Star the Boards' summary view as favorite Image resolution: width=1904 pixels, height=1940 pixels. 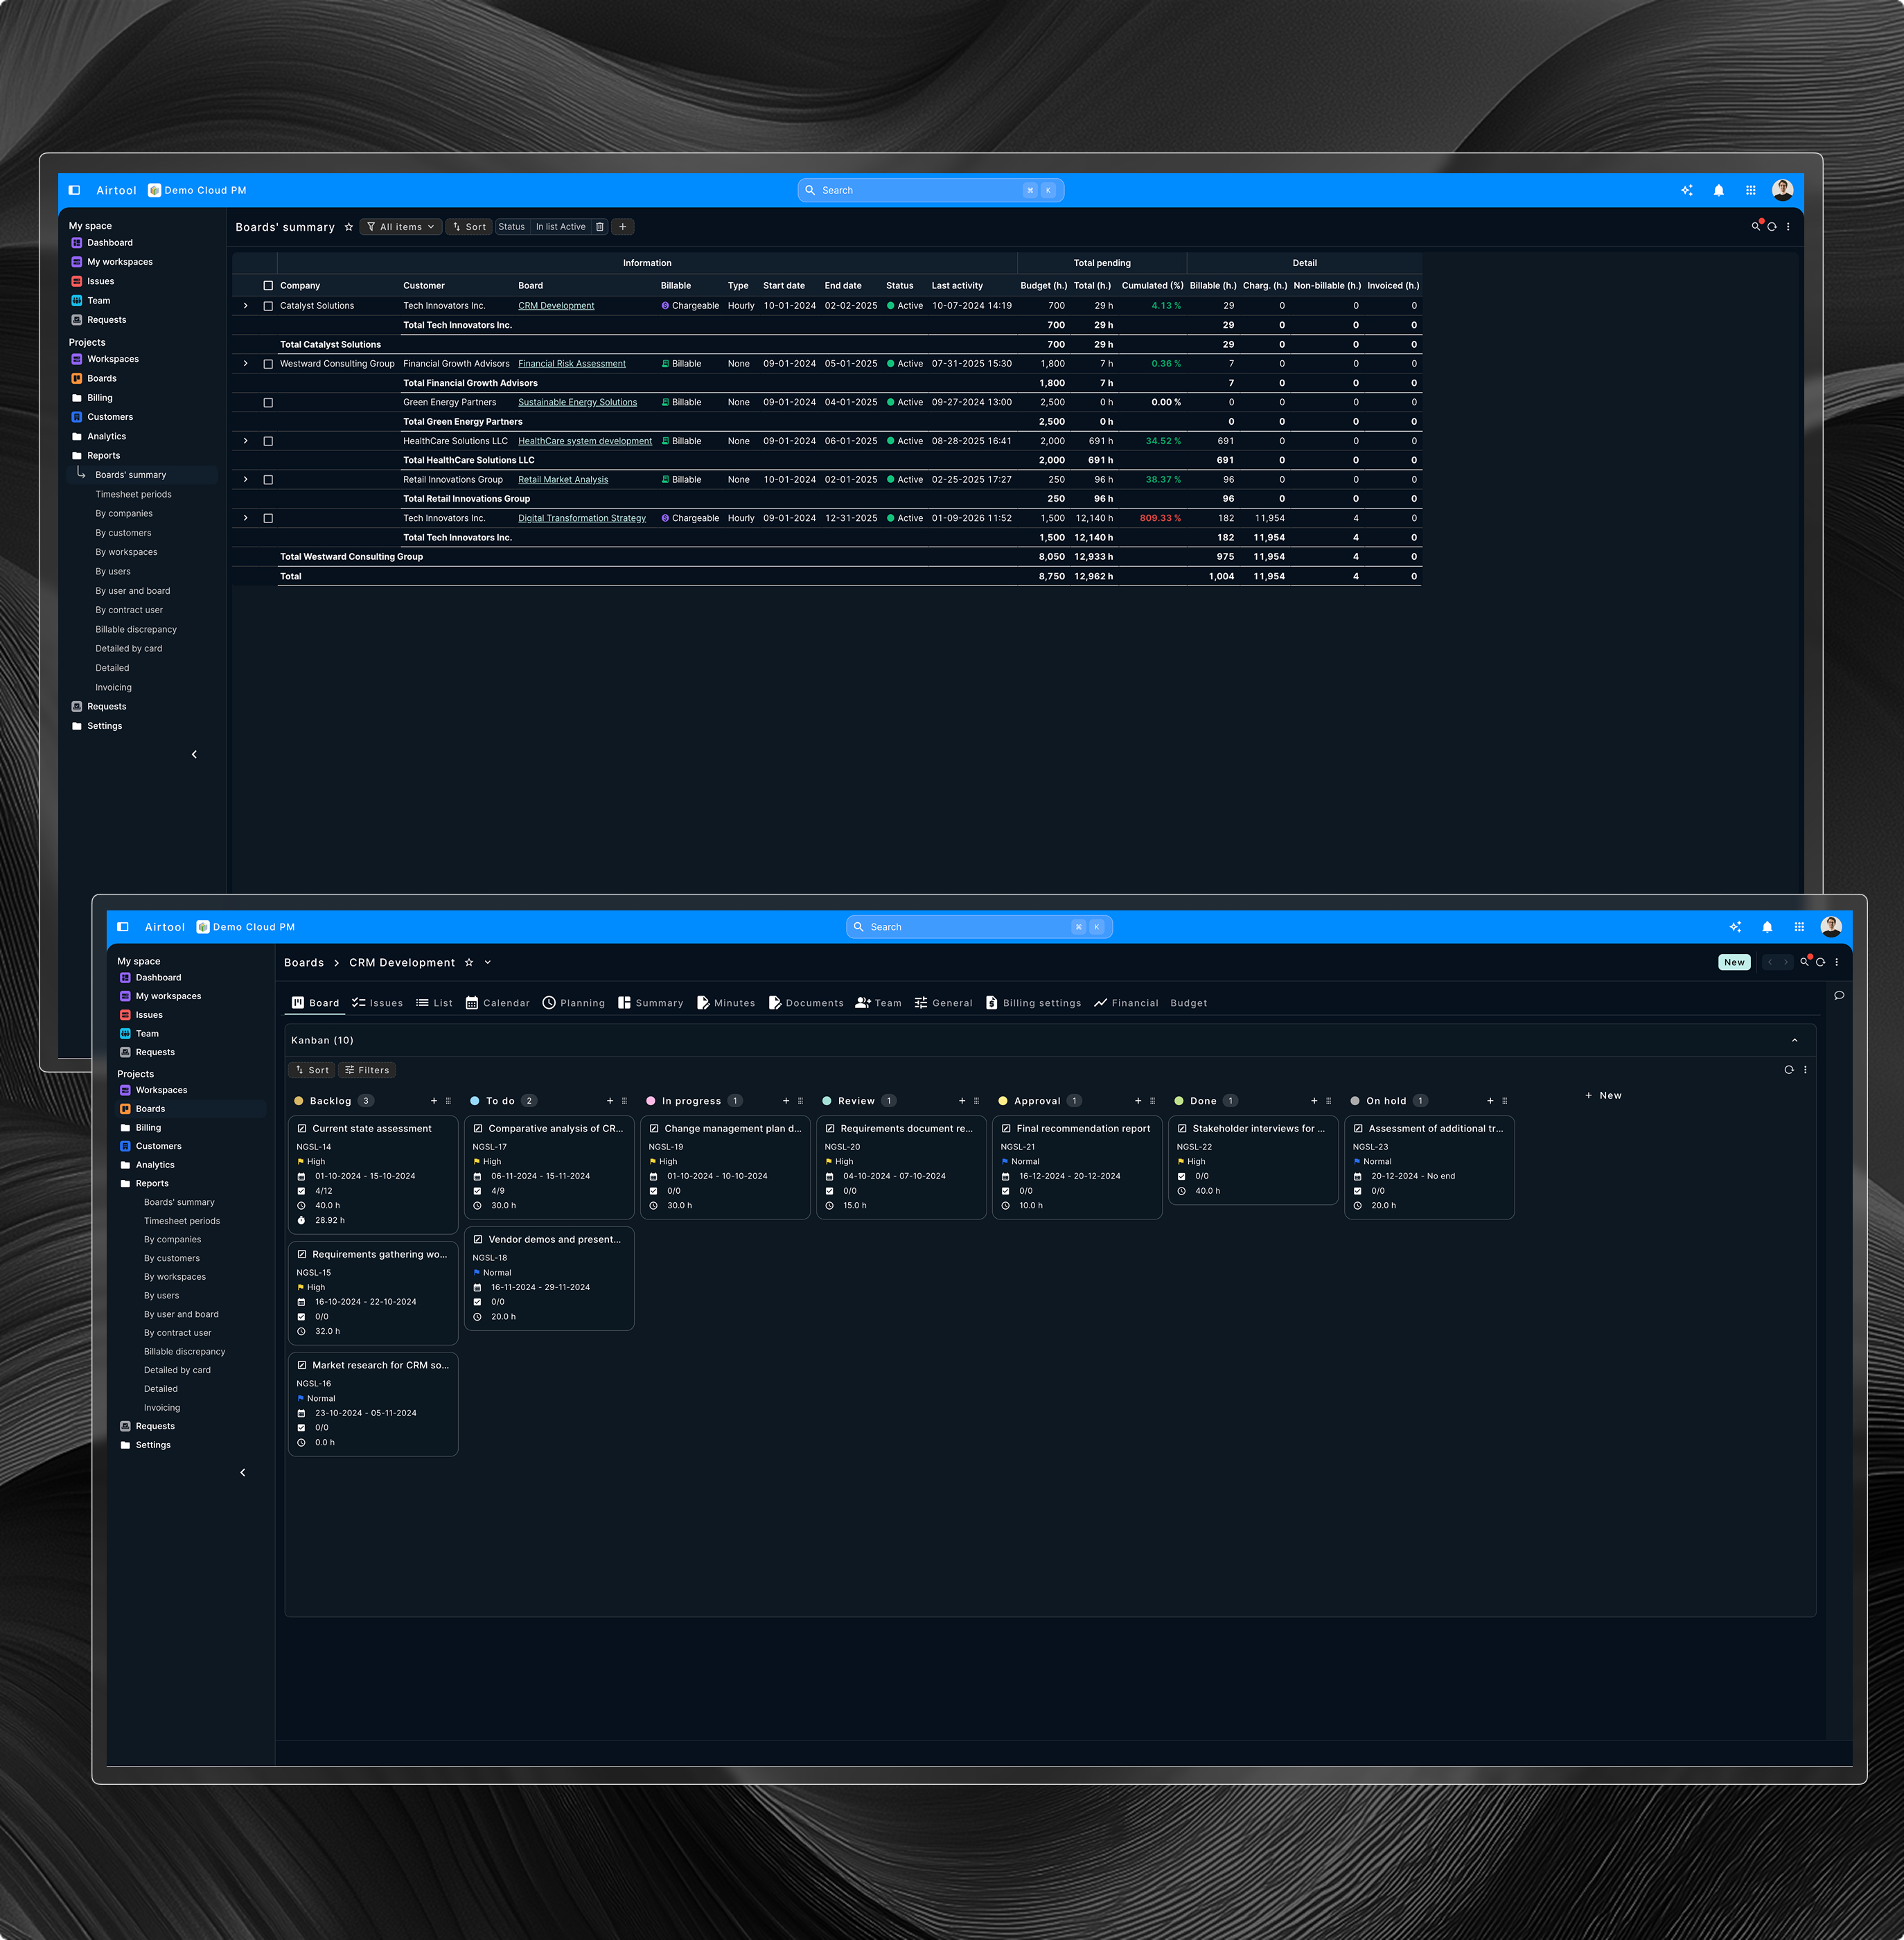pyautogui.click(x=348, y=227)
